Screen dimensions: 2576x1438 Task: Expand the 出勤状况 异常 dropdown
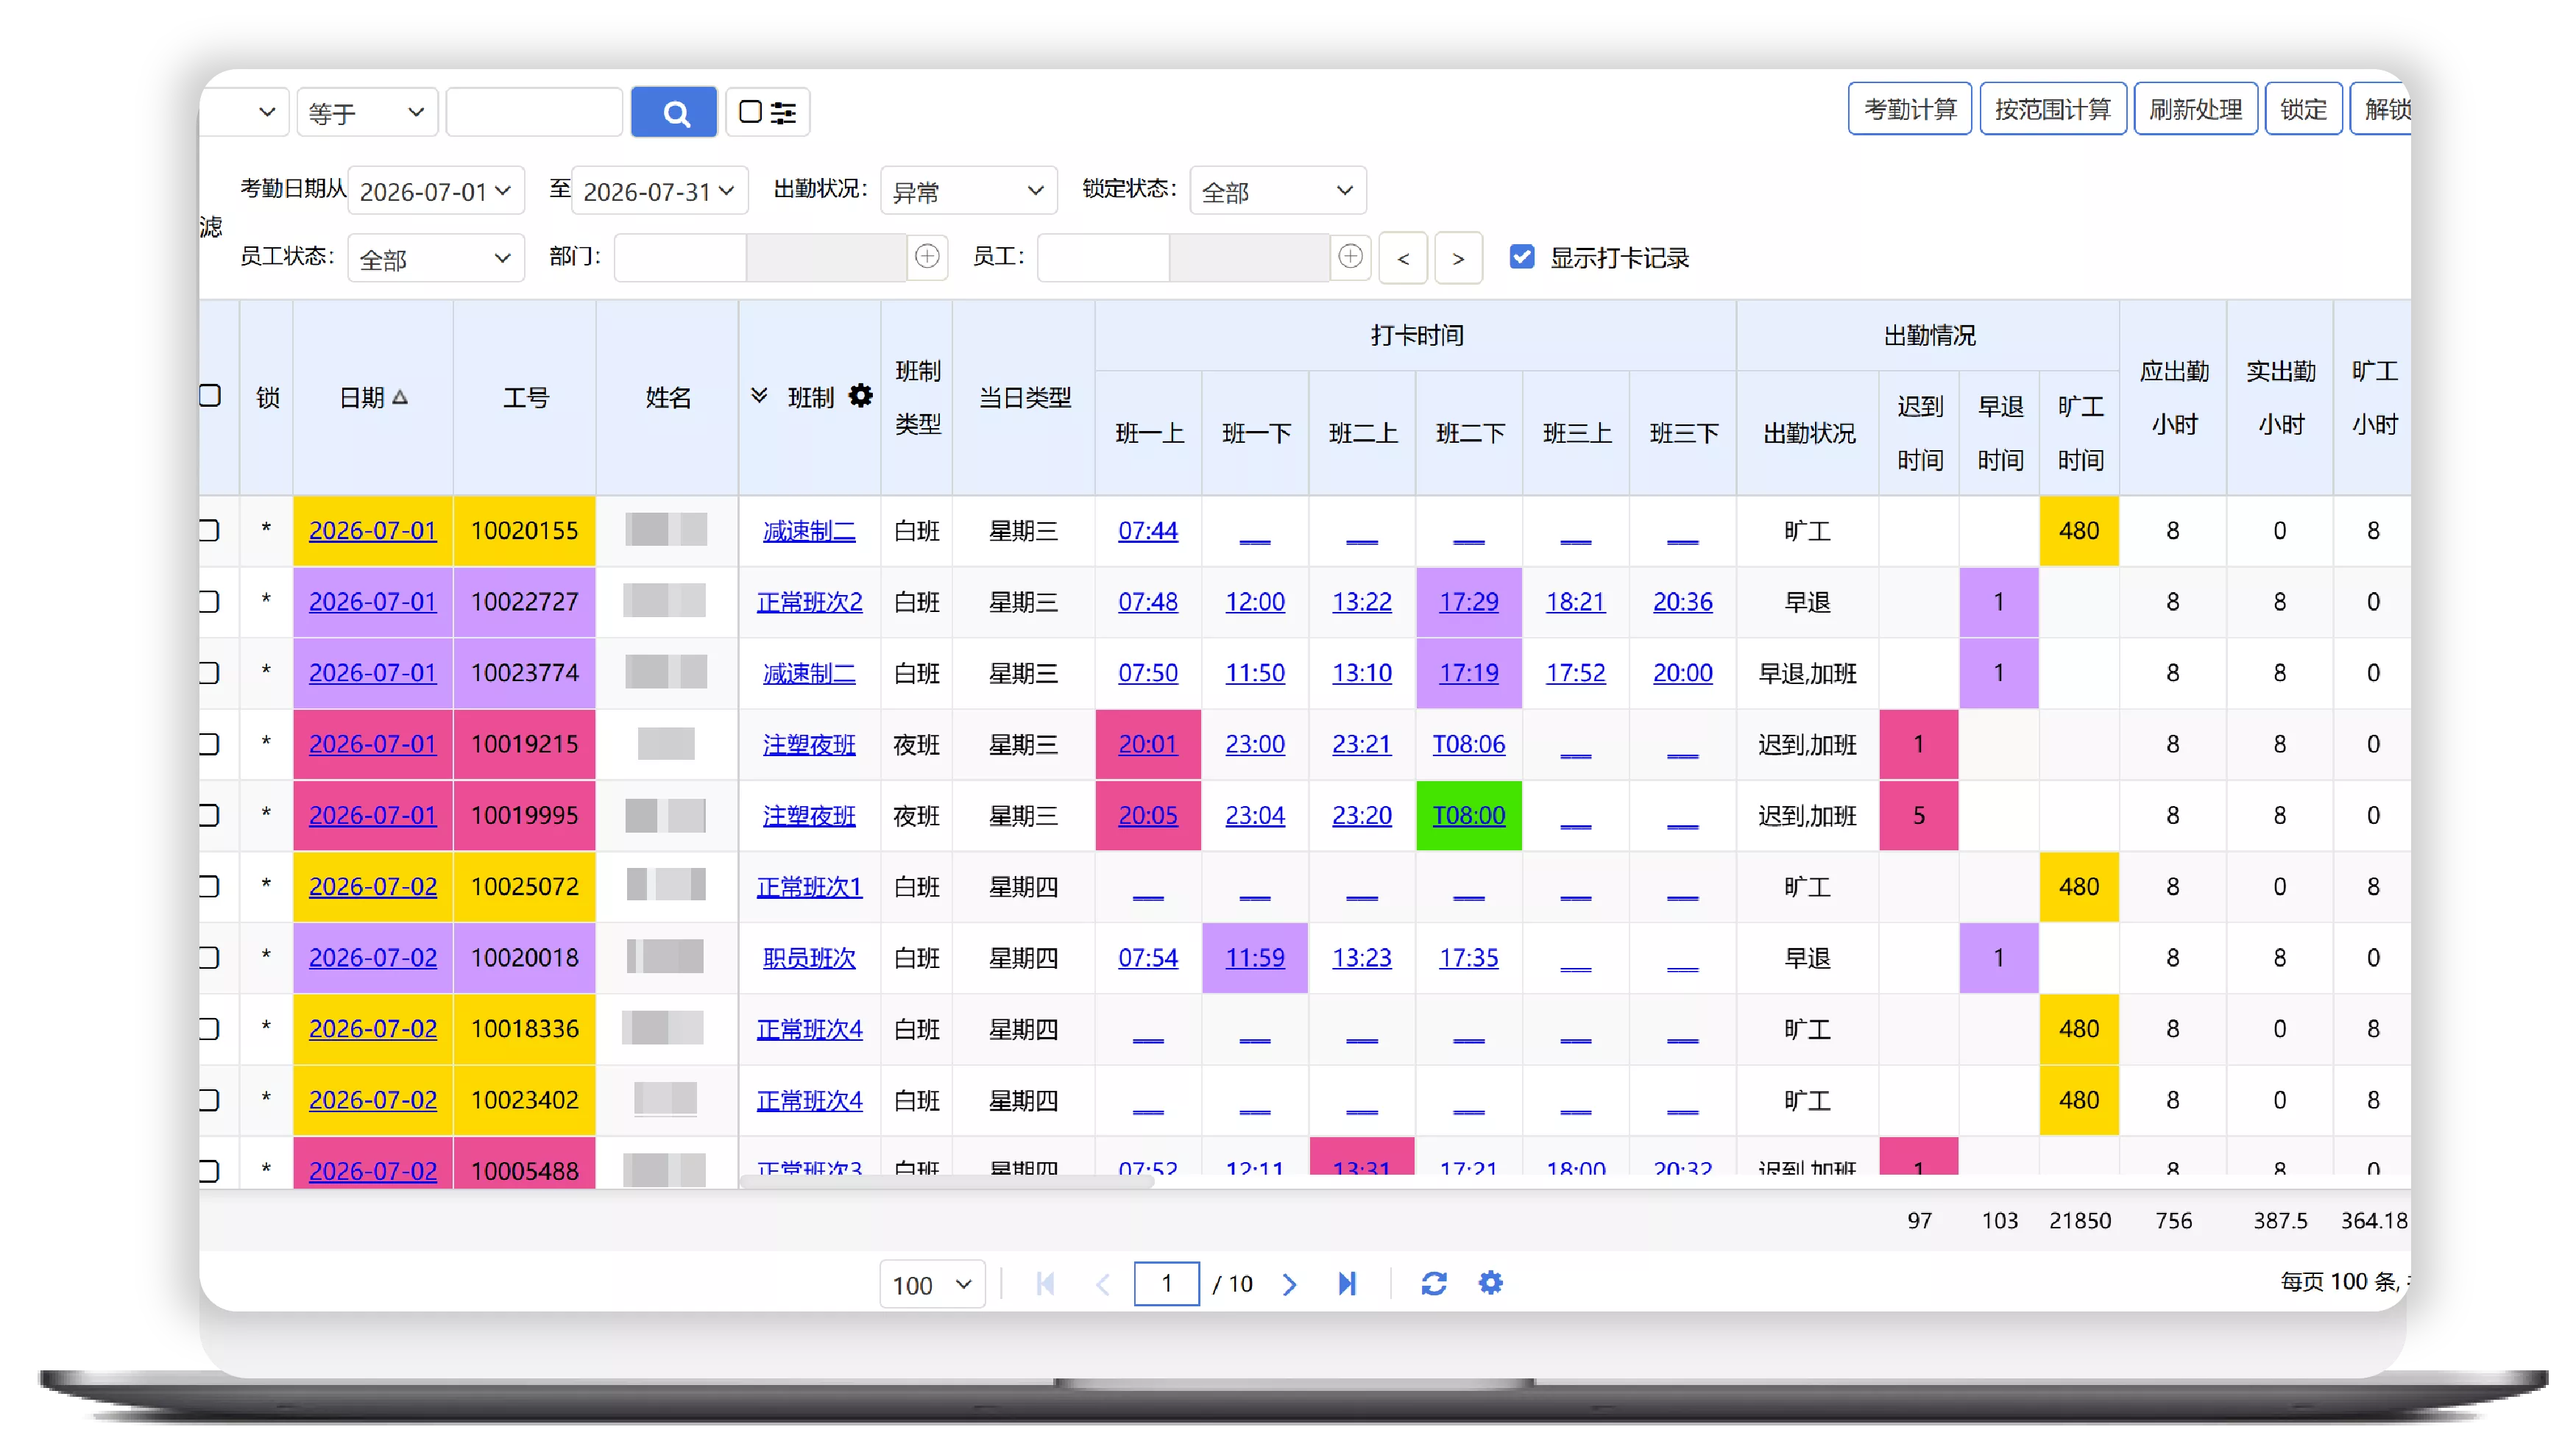pos(968,191)
